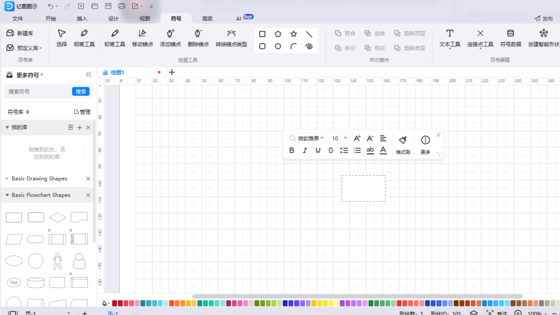The width and height of the screenshot is (560, 315).
Task: Click Create Smart Shape (创建智能形状)
Action: (544, 38)
